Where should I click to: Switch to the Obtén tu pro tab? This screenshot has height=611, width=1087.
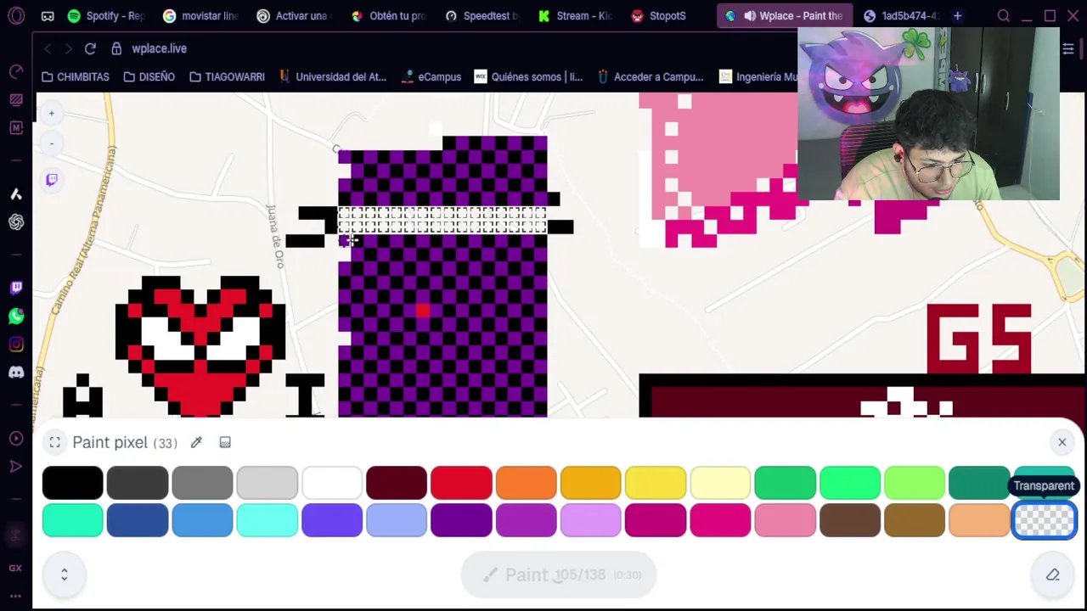point(389,15)
